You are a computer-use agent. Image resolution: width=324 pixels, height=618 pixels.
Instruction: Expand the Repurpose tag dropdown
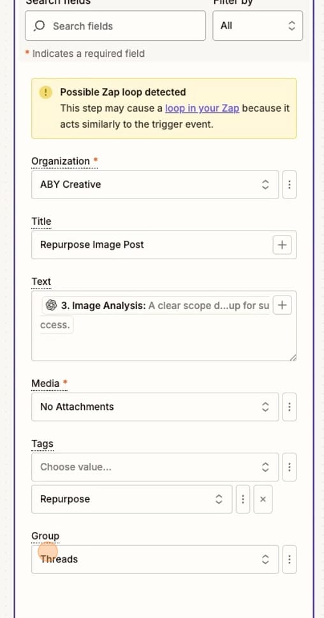(132, 499)
